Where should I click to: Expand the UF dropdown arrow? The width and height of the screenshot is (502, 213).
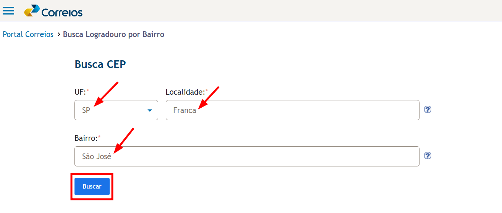(x=150, y=110)
